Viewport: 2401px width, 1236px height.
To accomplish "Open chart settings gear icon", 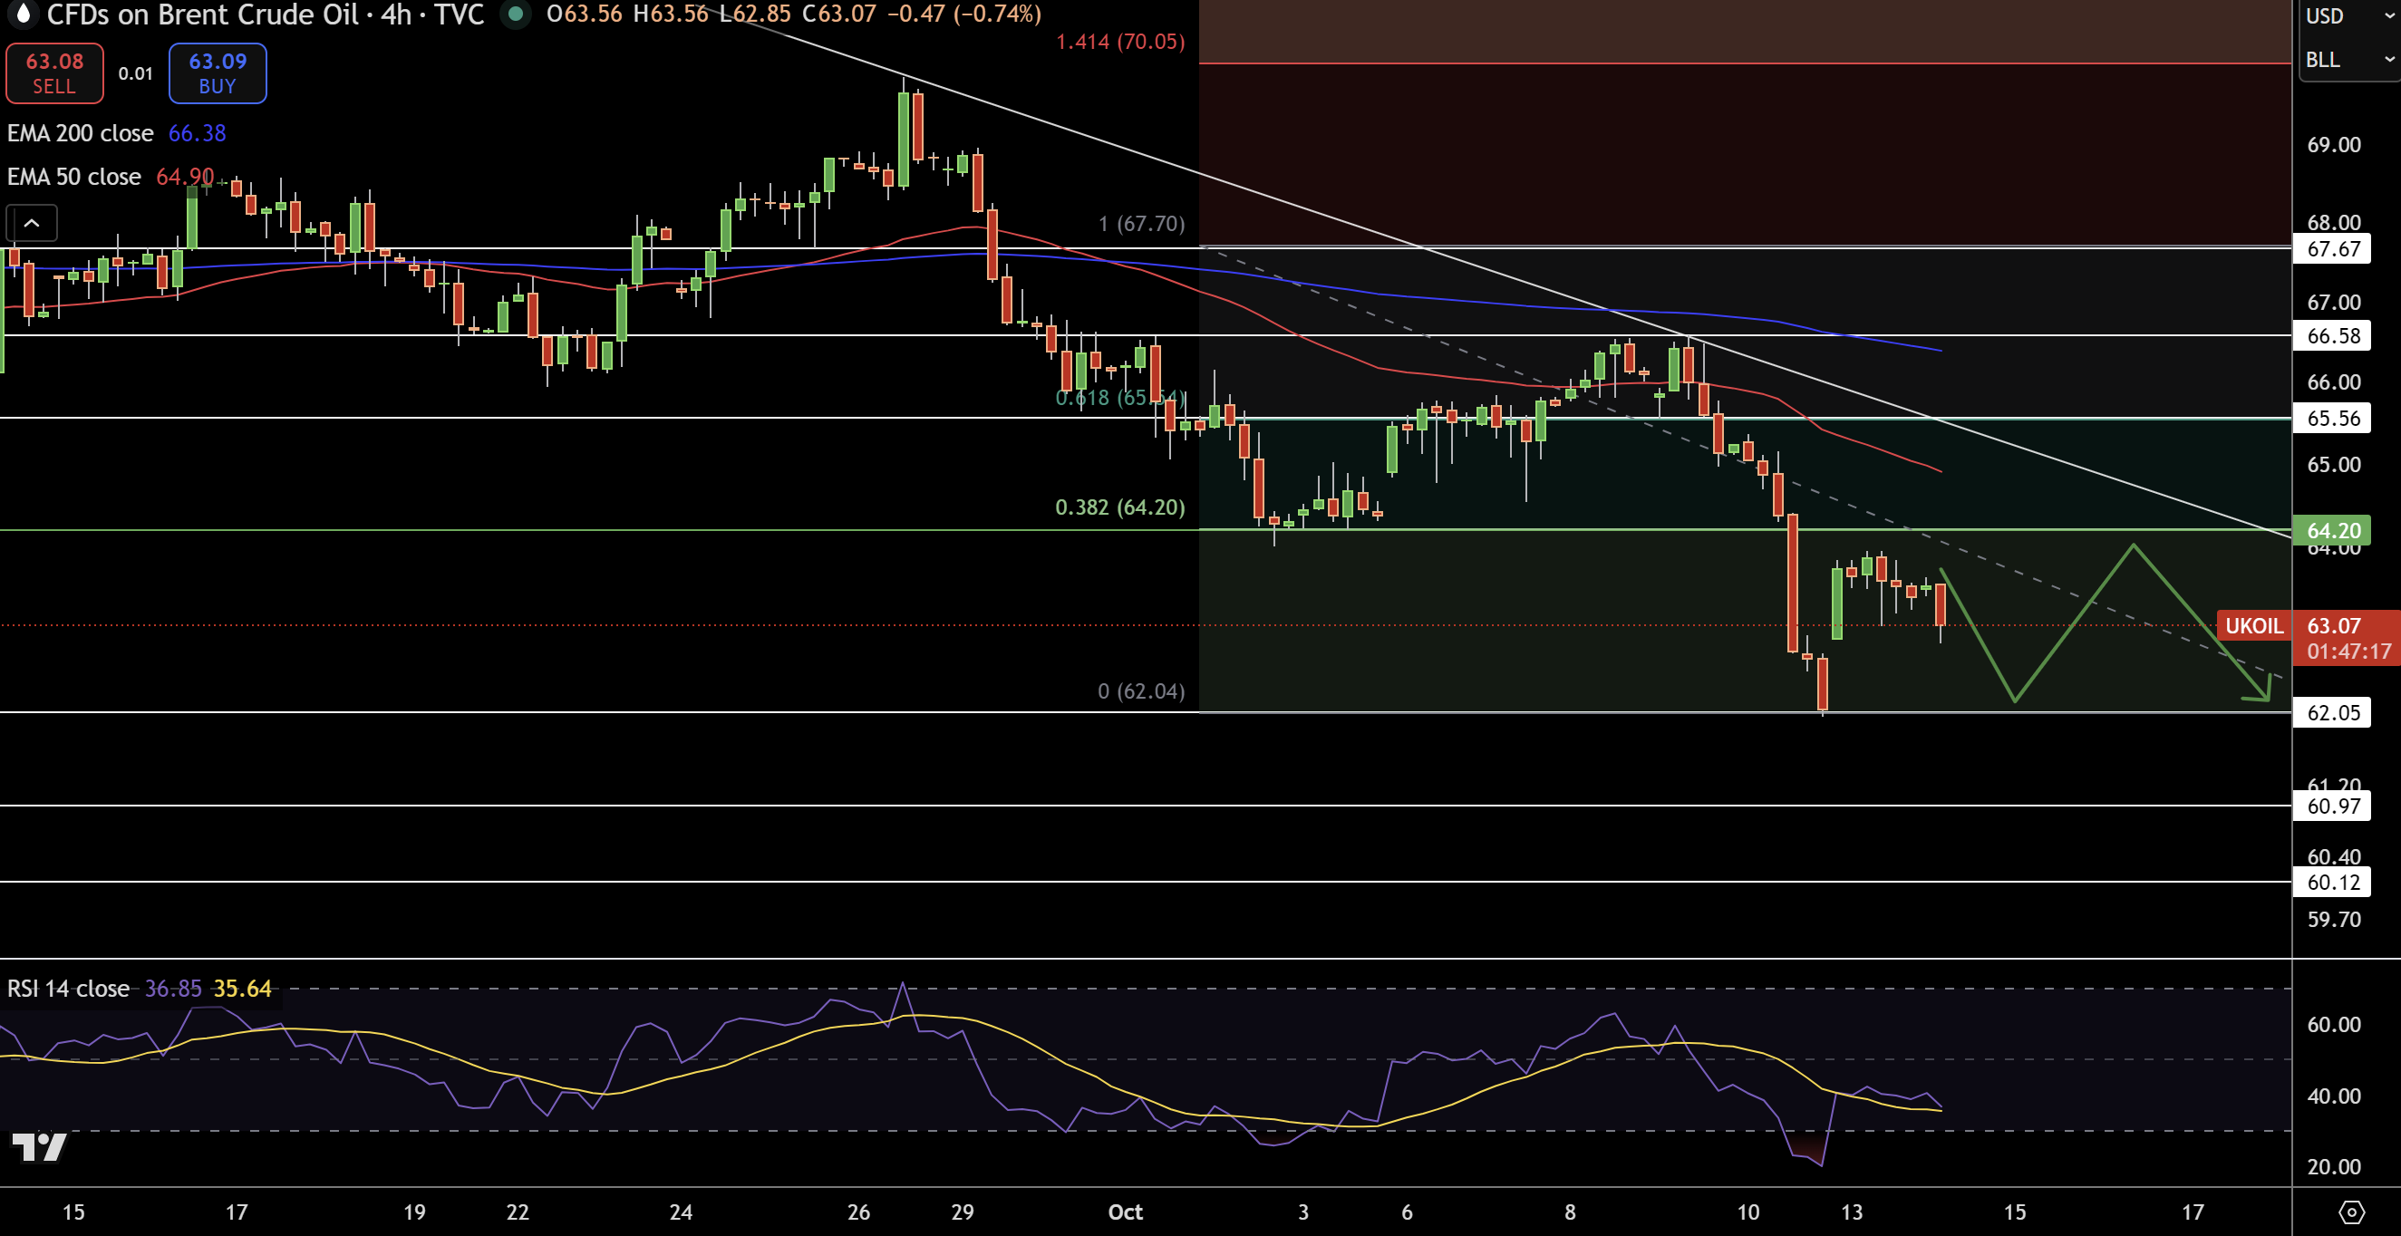I will (x=2351, y=1212).
